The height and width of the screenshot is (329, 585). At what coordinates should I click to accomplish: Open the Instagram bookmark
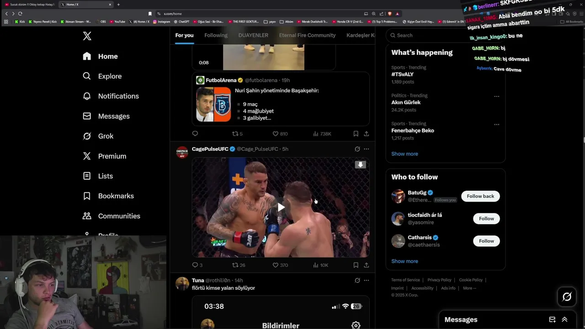[161, 21]
